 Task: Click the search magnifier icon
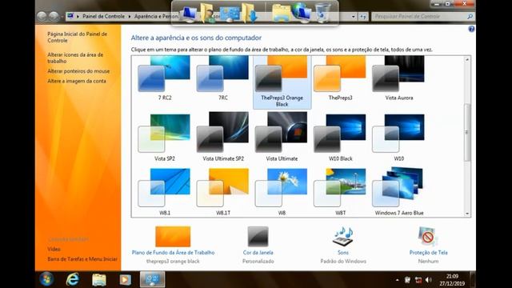click(470, 16)
